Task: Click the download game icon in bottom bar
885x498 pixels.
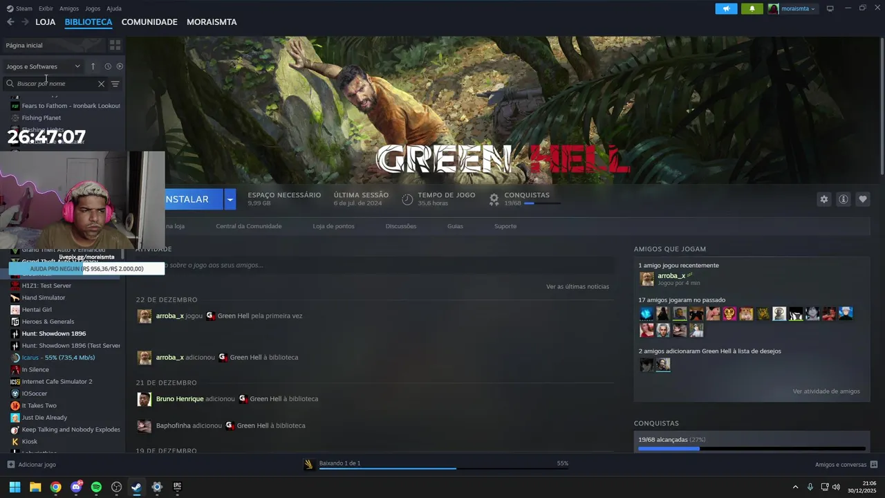Action: pos(309,464)
